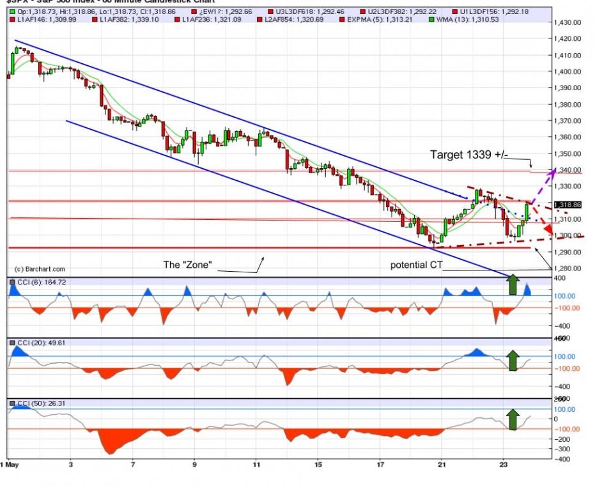Click the CCI (50) indicator square icon

(13, 403)
